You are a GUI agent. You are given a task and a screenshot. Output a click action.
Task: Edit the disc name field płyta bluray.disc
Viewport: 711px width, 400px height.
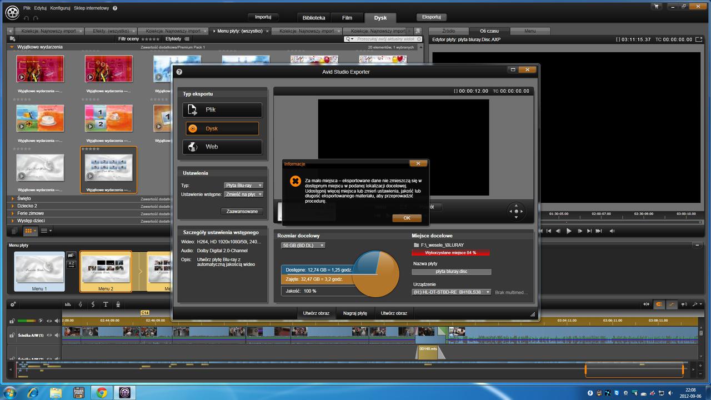[452, 272]
